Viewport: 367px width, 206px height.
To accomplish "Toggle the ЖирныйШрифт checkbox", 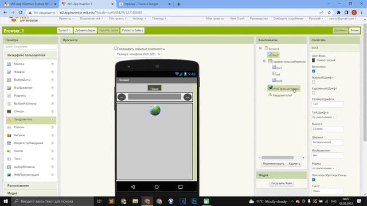I will tap(314, 82).
